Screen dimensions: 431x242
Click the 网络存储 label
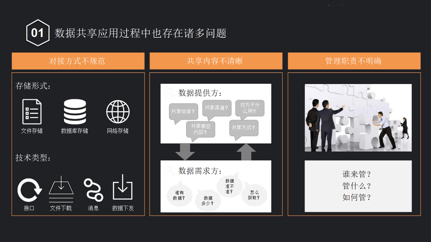(118, 131)
